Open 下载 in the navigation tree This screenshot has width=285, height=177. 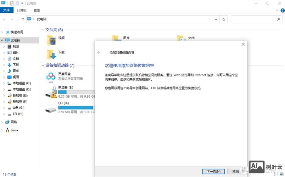tap(16, 65)
